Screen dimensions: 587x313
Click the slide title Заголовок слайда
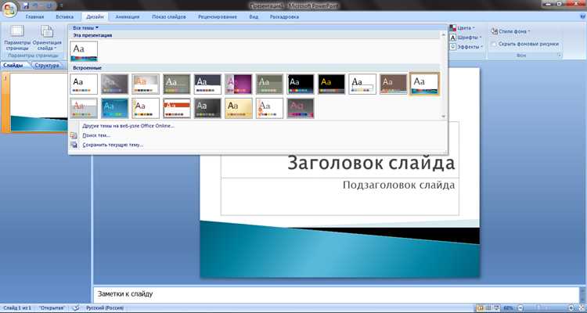(371, 164)
